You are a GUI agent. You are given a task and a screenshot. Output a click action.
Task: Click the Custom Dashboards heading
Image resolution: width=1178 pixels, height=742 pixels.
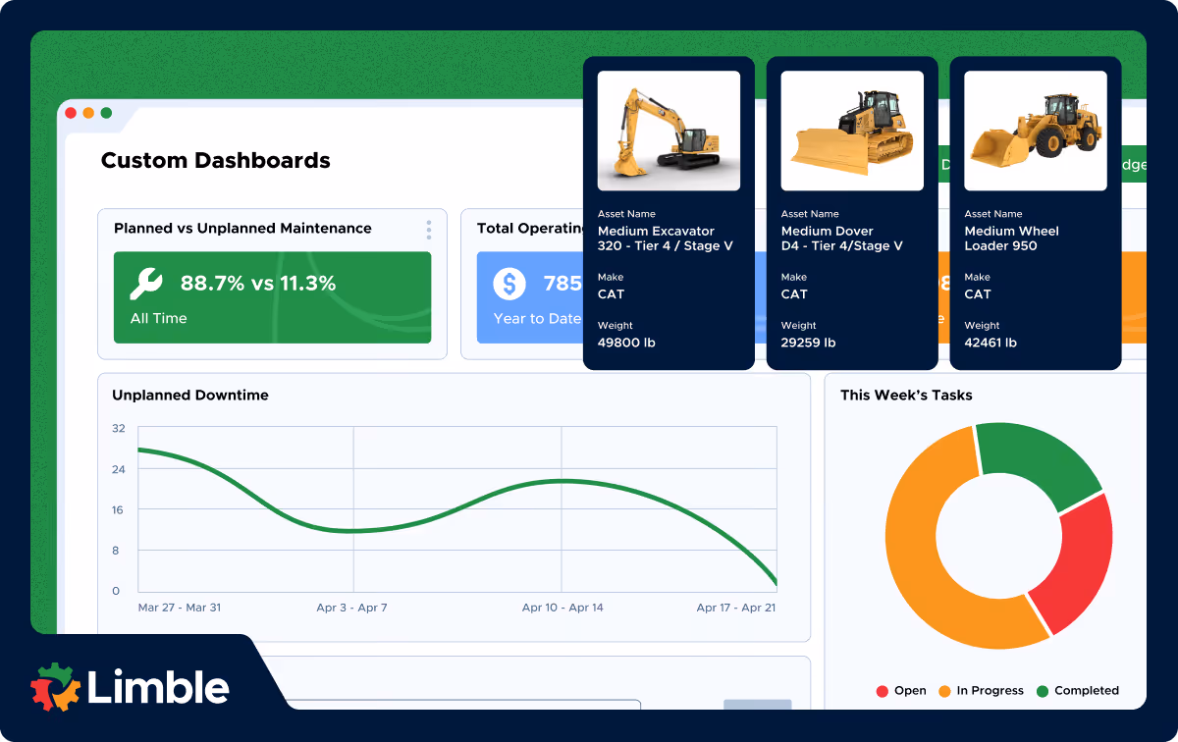point(216,161)
